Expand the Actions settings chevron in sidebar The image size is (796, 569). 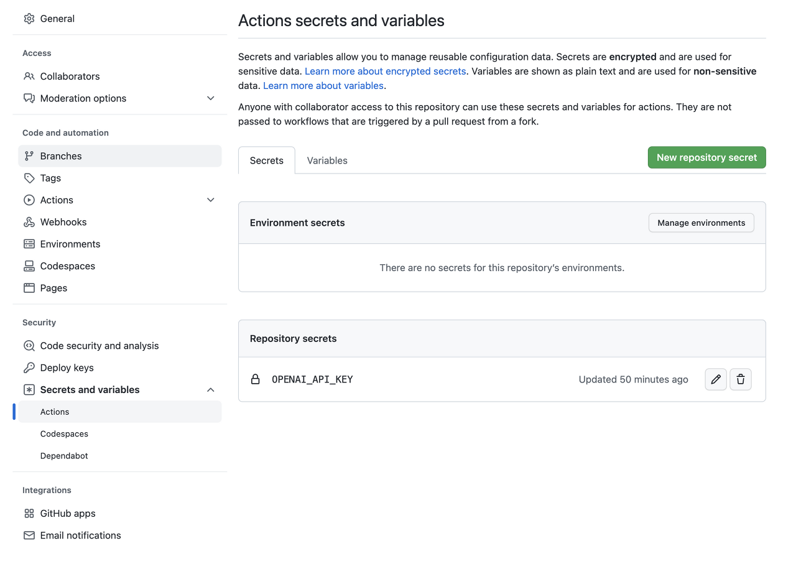tap(211, 200)
